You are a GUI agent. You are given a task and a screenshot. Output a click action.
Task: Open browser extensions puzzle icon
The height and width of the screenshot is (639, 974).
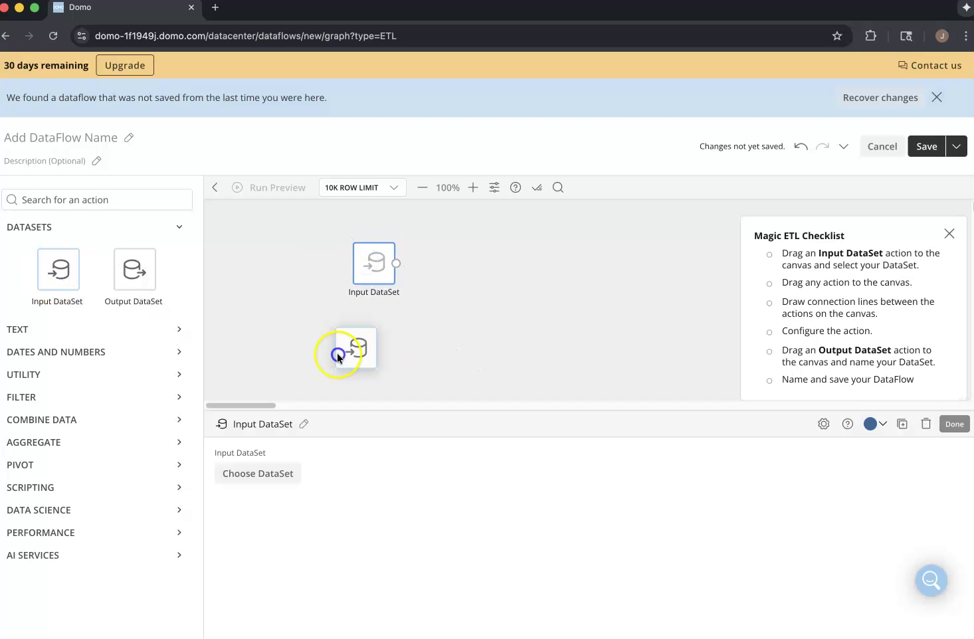[x=870, y=36]
